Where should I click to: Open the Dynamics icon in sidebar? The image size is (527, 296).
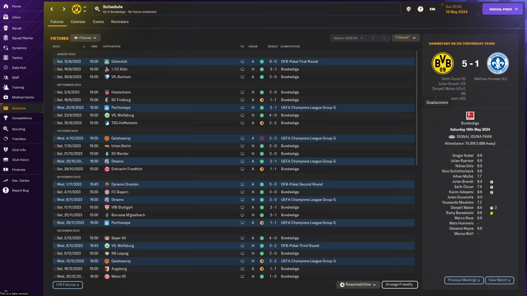pos(6,48)
